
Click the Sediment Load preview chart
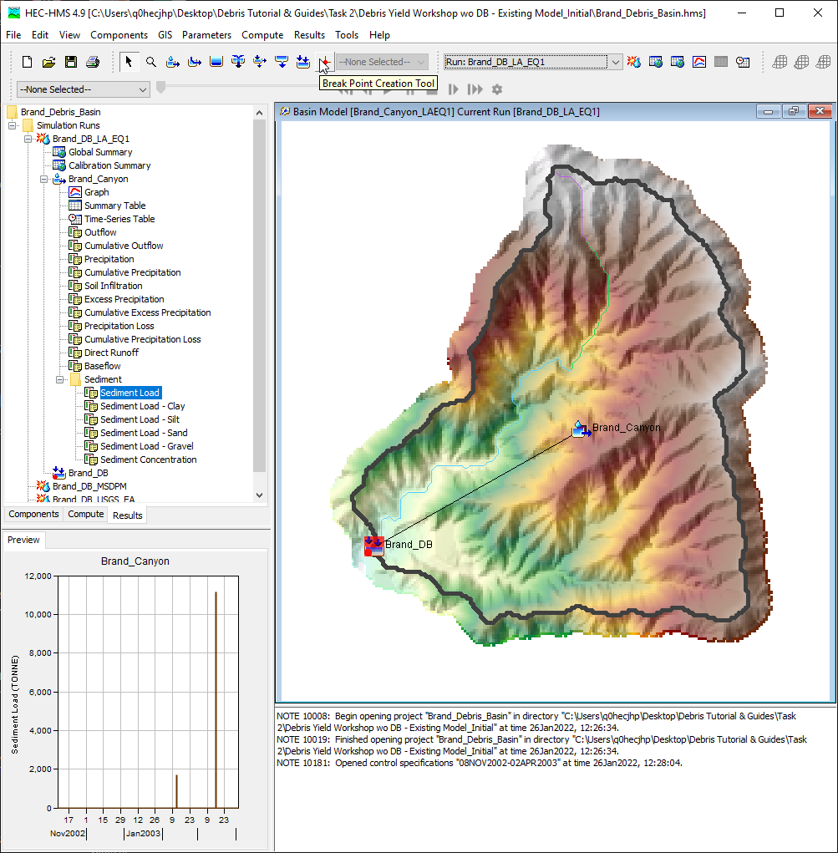(x=148, y=692)
